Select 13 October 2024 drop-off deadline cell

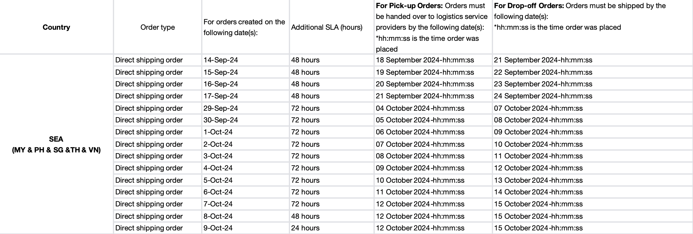coord(538,180)
